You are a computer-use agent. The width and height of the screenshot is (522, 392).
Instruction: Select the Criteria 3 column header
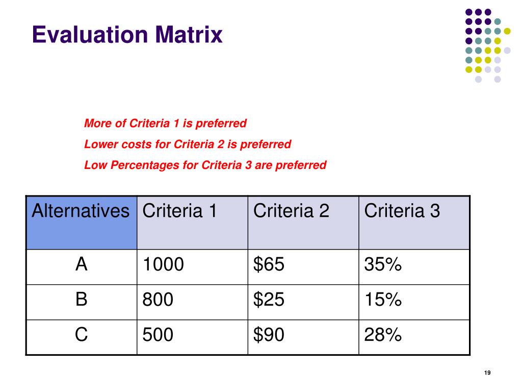pos(414,223)
